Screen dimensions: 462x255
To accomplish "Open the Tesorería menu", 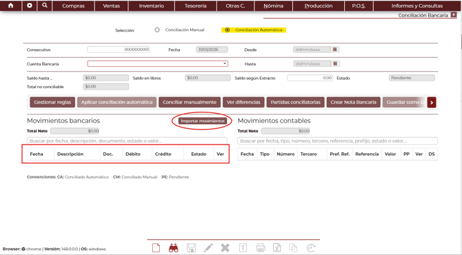I will [x=196, y=6].
